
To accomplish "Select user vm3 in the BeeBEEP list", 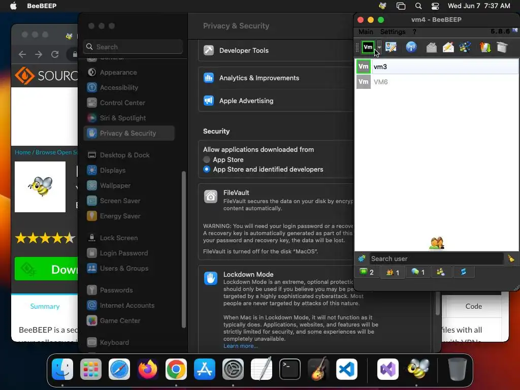I will click(x=436, y=67).
